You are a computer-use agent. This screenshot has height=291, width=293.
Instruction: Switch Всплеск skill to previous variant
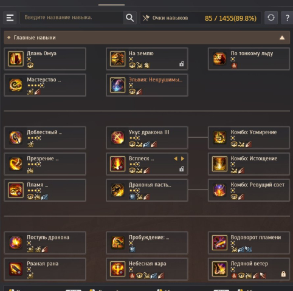click(176, 159)
